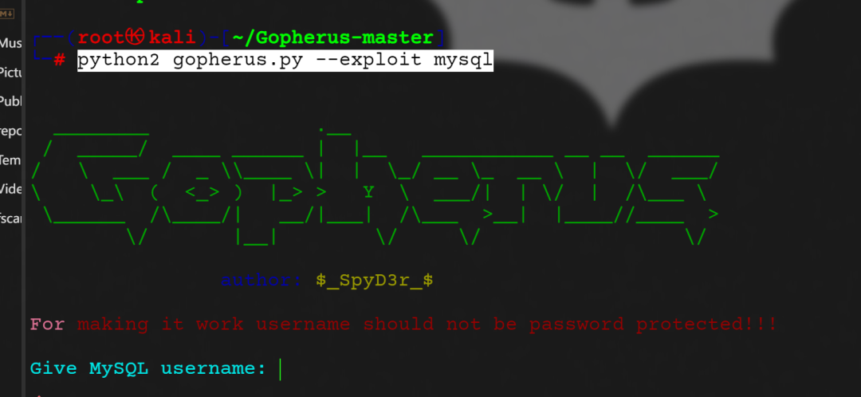
Task: Click the Markdown M↓ icon in the sidebar
Action: coord(7,14)
